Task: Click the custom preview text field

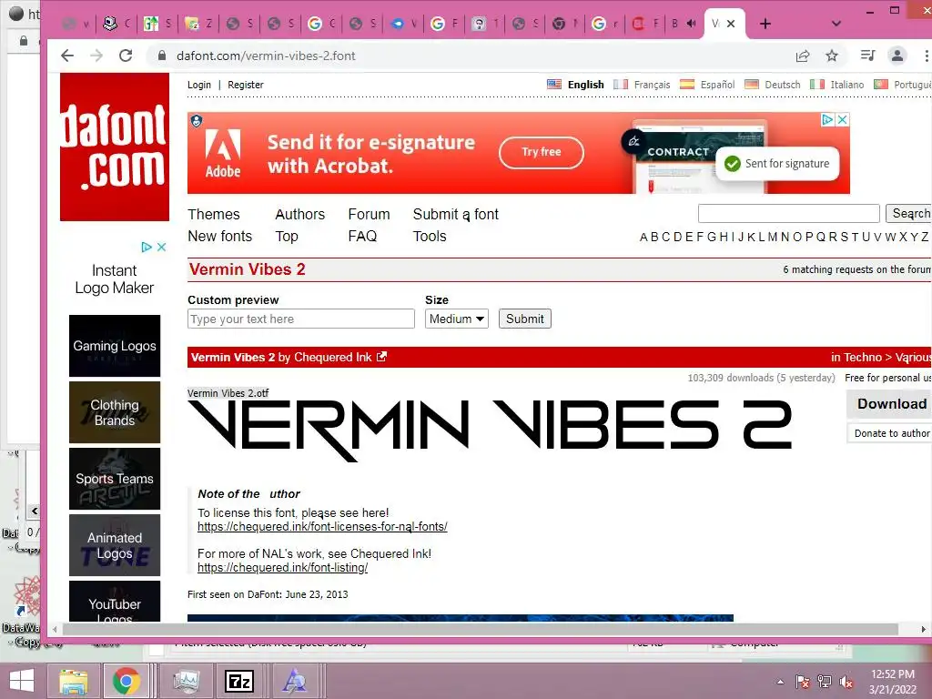Action: 300,319
